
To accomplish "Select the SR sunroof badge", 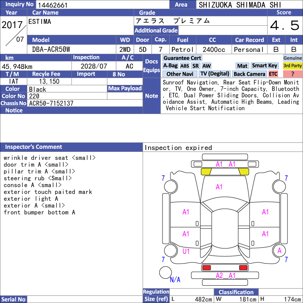I will (x=195, y=66).
